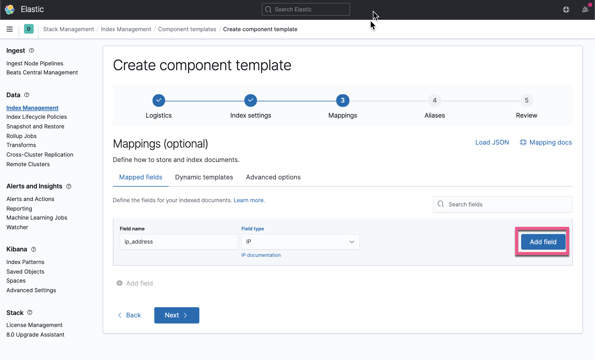Viewport: 595px width, 360px height.
Task: Open the newsfeed via party popper icon
Action: pos(585,9)
